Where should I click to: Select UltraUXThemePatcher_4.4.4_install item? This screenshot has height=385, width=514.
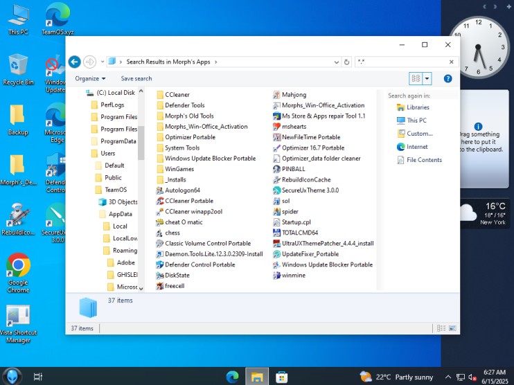324,244
